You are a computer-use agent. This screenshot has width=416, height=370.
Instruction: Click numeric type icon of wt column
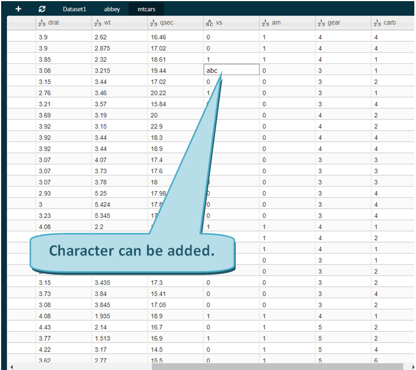tap(98, 23)
